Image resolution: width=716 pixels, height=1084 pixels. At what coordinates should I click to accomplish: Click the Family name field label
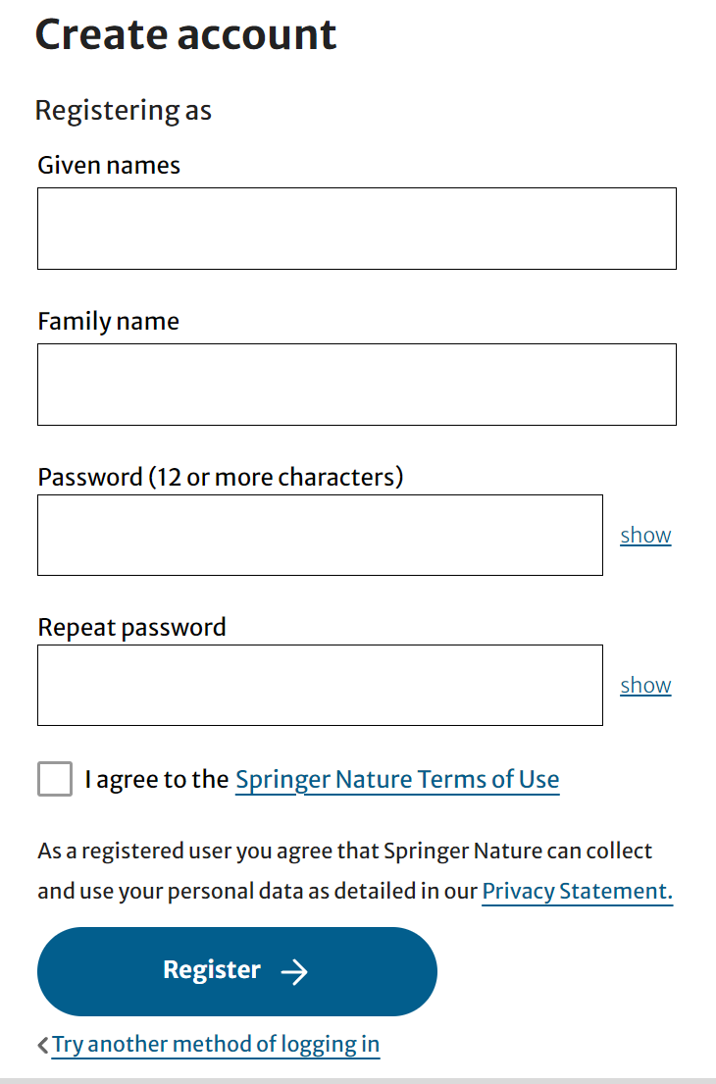pyautogui.click(x=109, y=321)
